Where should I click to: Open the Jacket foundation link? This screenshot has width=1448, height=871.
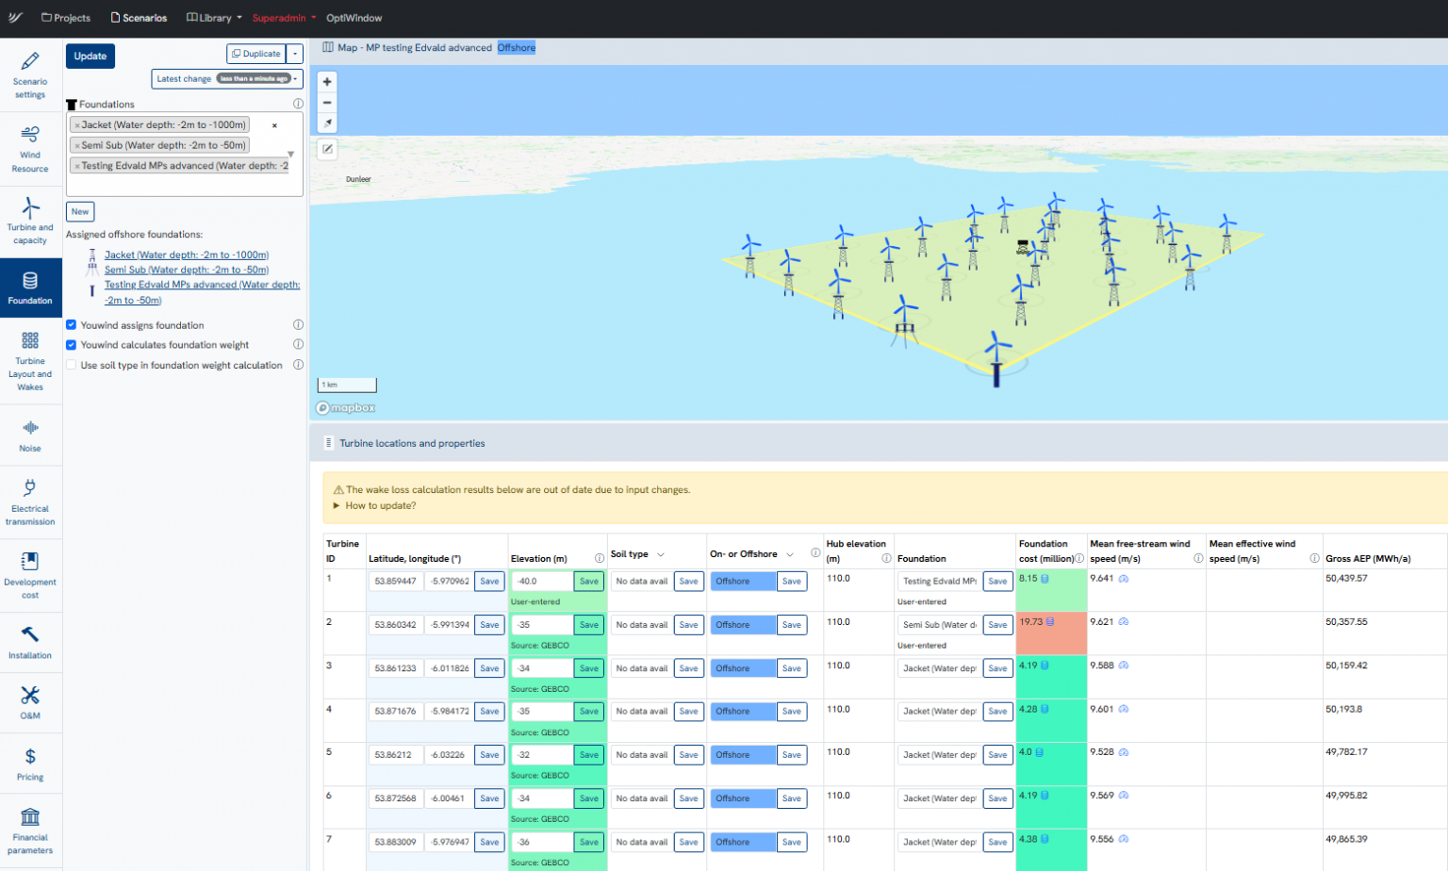click(x=186, y=255)
